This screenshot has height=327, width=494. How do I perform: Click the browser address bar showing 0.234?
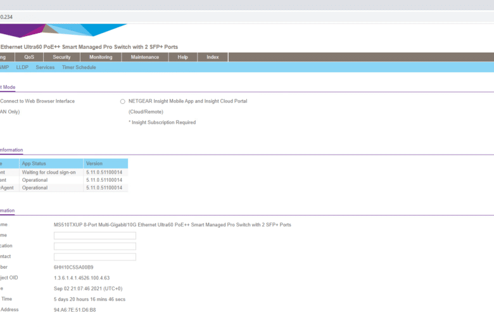click(x=247, y=16)
